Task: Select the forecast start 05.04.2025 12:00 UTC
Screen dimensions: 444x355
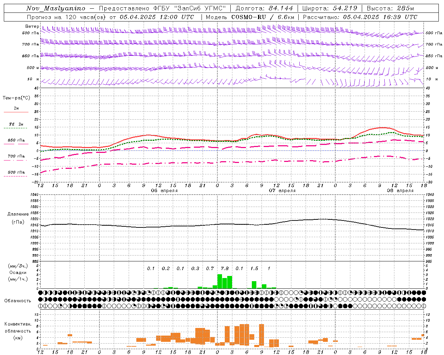Action: pyautogui.click(x=157, y=17)
